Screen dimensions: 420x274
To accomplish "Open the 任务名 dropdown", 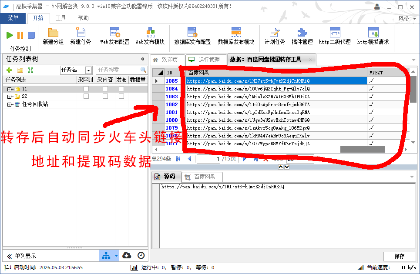I will click(x=88, y=70).
